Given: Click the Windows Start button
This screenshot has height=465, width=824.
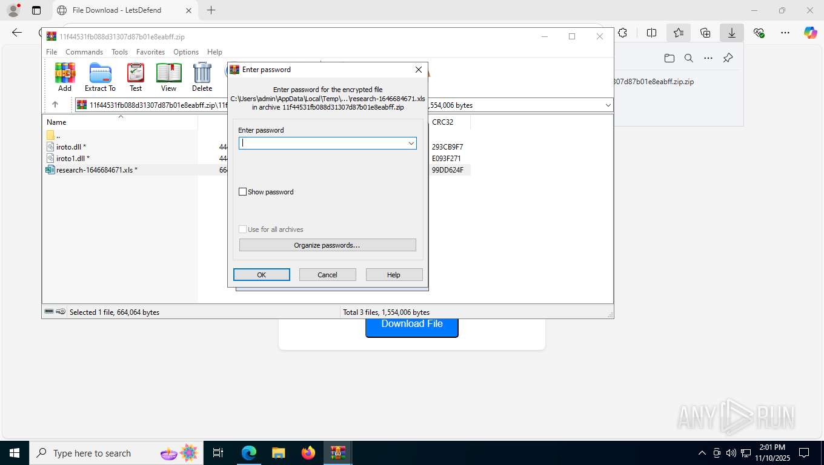Looking at the screenshot, I should [15, 453].
